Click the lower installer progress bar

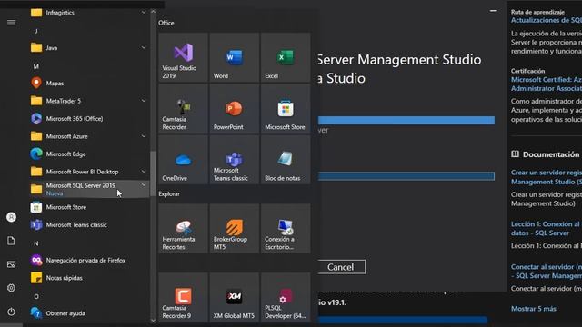406,176
